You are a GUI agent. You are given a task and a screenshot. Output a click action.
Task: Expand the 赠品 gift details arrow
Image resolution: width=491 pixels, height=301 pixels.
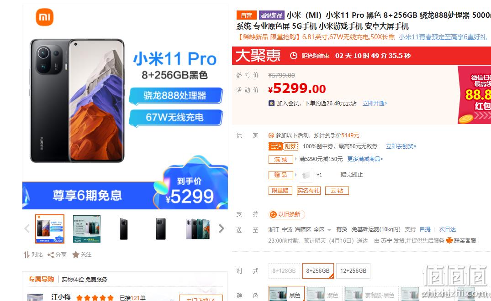[296, 175]
